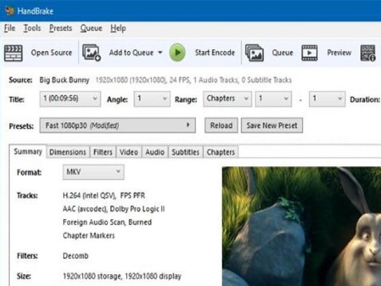This screenshot has height=286, width=381.
Task: Click the Add to Queue label
Action: (x=131, y=53)
